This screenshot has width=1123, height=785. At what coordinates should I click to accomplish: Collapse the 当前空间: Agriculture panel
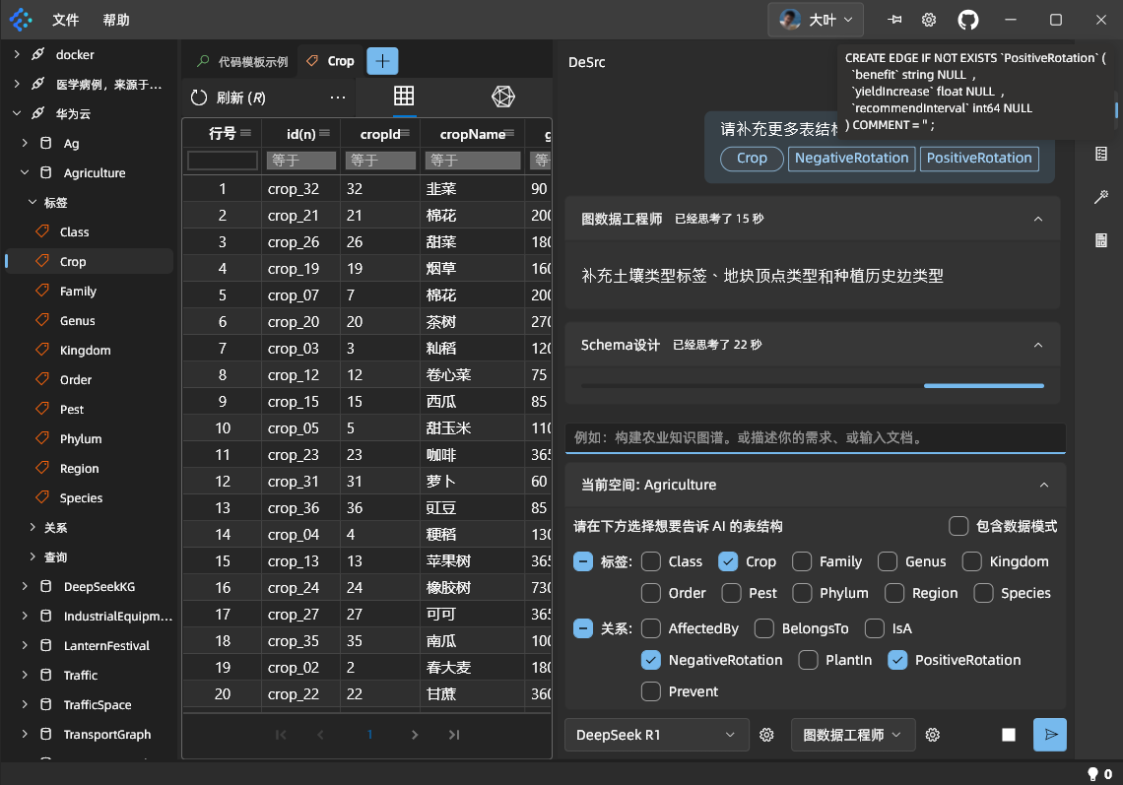click(x=1043, y=485)
